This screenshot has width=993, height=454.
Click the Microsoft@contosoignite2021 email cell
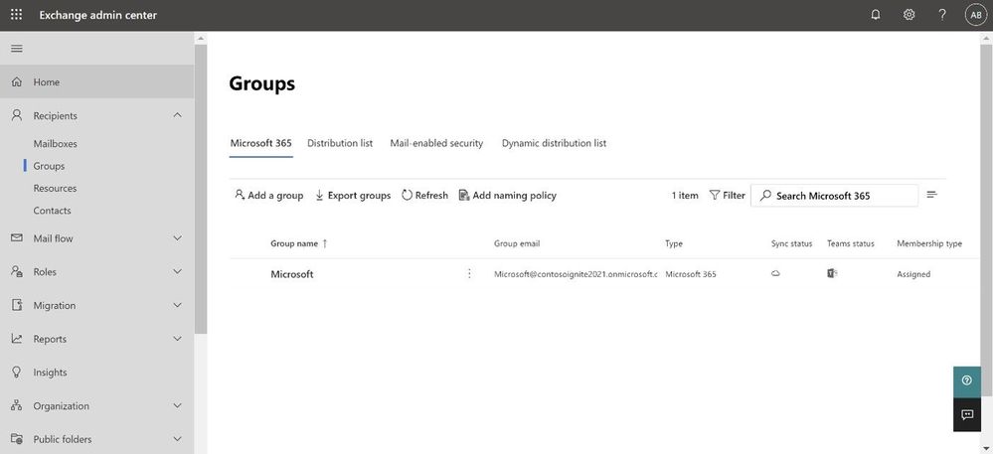coord(576,274)
